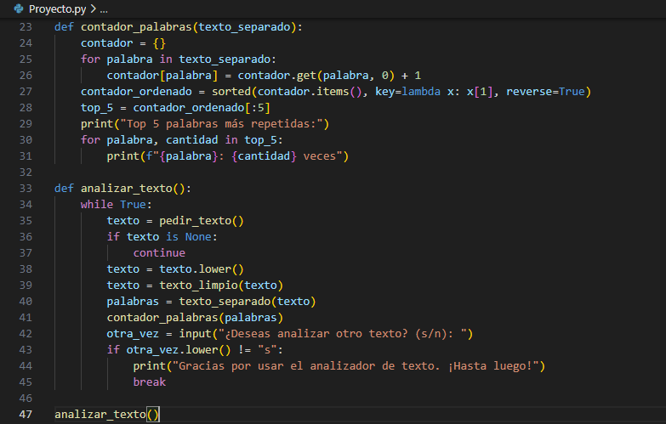
Task: Click string "Top 5 palabras más repetidas:"
Action: [221, 123]
